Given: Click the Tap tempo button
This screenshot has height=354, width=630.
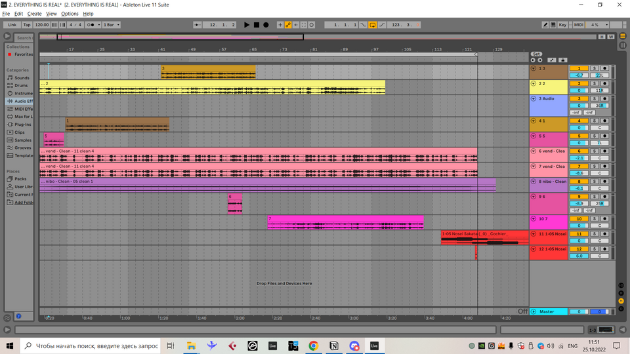Looking at the screenshot, I should tap(27, 25).
